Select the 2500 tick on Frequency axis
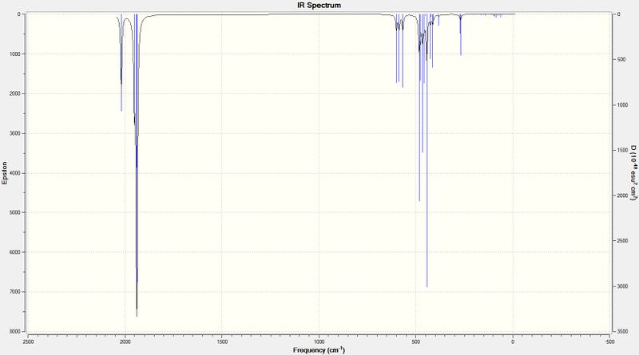639x355 pixels. 28,342
